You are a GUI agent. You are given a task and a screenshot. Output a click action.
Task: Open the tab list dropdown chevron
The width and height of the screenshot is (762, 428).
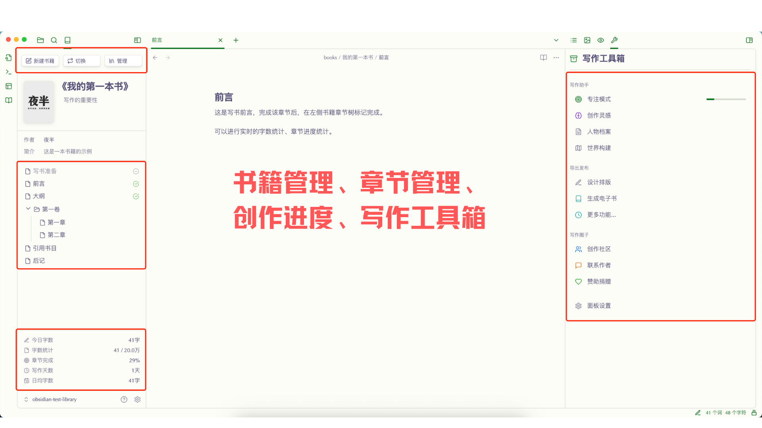[x=556, y=40]
